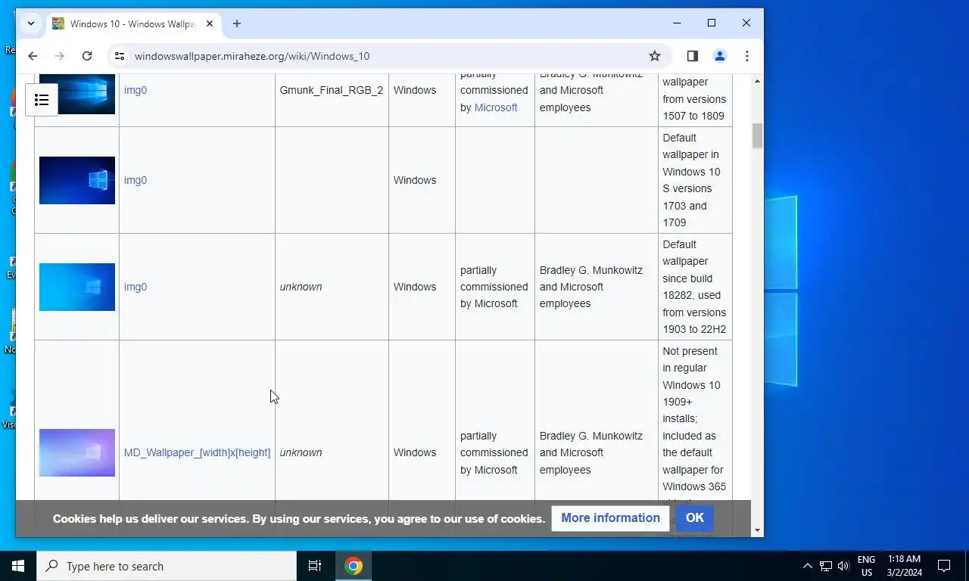Click 'Windows' cell in the MD_Wallpaper row
The width and height of the screenshot is (969, 581).
415,452
